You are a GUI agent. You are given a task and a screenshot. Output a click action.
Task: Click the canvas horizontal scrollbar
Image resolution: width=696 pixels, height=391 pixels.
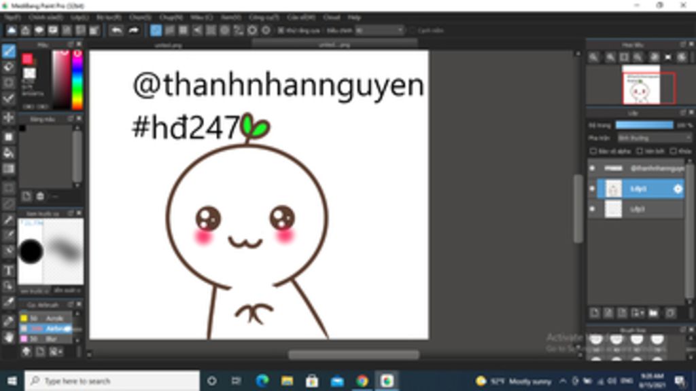(x=353, y=354)
